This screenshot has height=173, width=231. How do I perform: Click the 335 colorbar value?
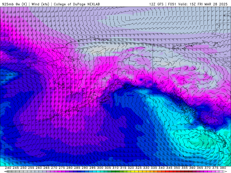pyautogui.click(x=154, y=168)
